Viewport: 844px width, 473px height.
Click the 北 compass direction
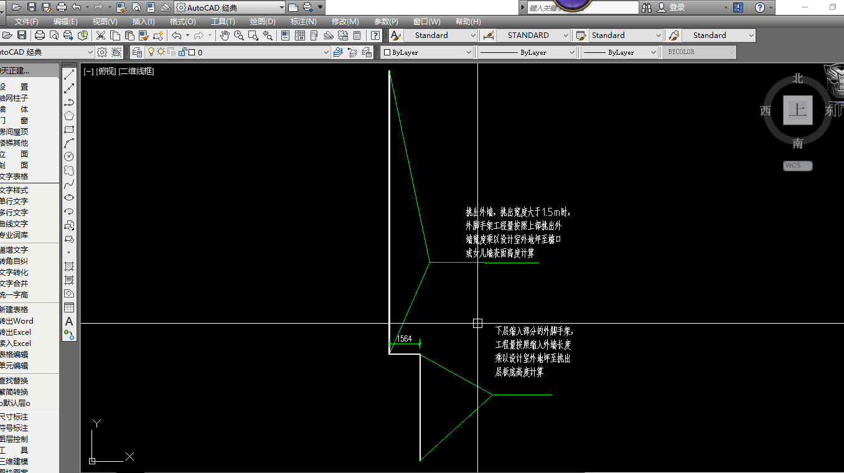798,78
